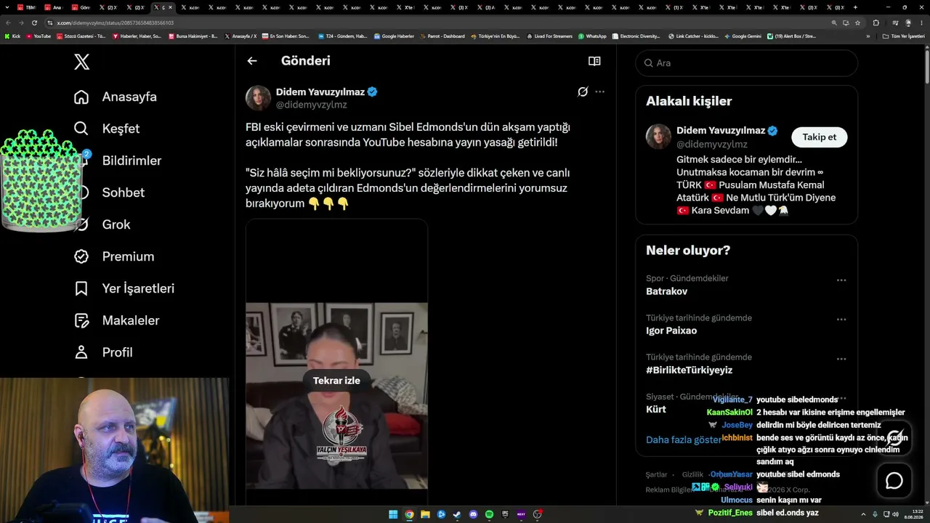930x523 pixels.
Task: Click Tekrar izle to replay video
Action: pos(336,381)
